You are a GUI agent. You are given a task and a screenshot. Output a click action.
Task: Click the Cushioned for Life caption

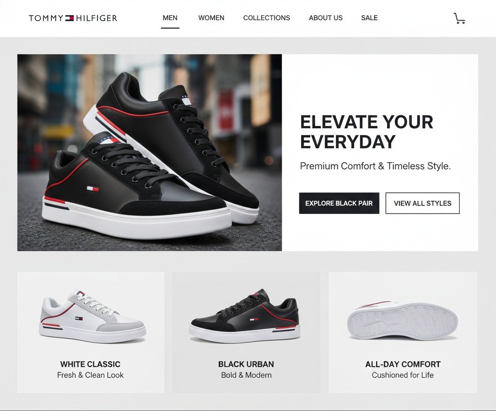click(403, 375)
